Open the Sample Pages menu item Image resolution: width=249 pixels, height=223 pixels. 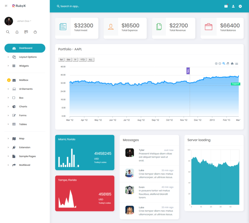click(25, 156)
